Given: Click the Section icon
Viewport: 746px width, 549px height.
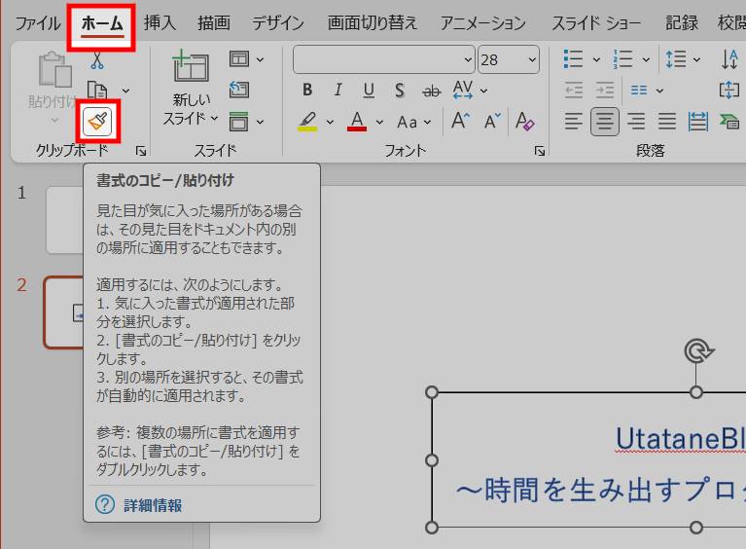Looking at the screenshot, I should click(x=239, y=122).
